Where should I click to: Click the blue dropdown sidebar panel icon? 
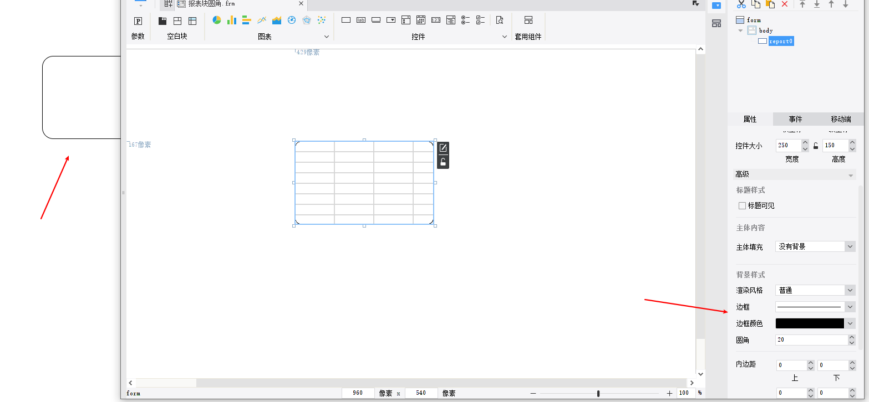pyautogui.click(x=716, y=6)
